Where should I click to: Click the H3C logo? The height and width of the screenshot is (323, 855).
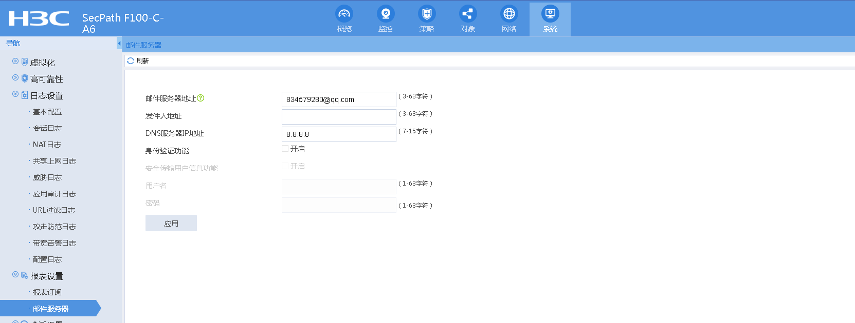pyautogui.click(x=39, y=18)
